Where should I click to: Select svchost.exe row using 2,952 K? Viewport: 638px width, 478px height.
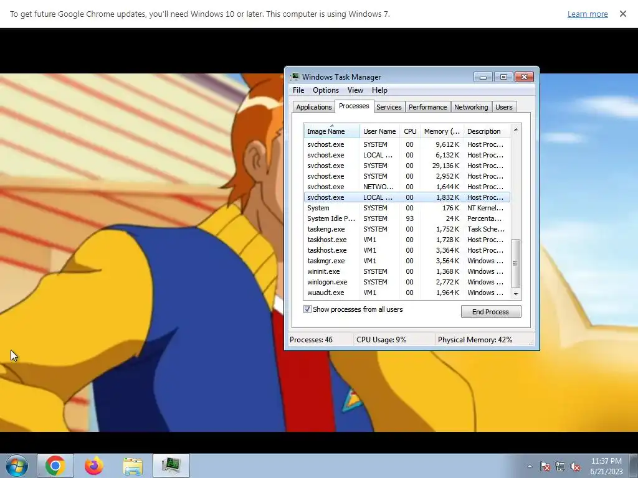click(x=407, y=176)
